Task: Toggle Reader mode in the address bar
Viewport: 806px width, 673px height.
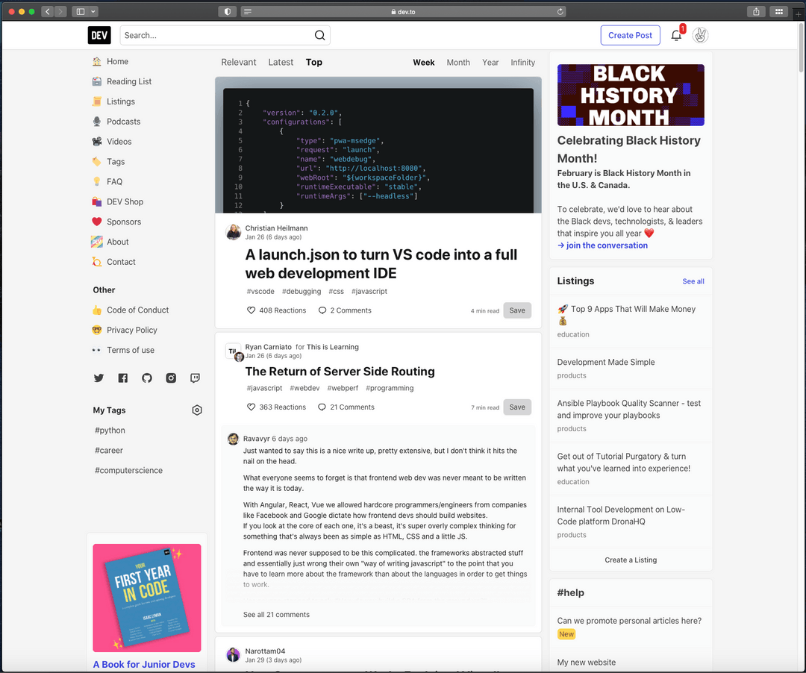Action: (249, 11)
